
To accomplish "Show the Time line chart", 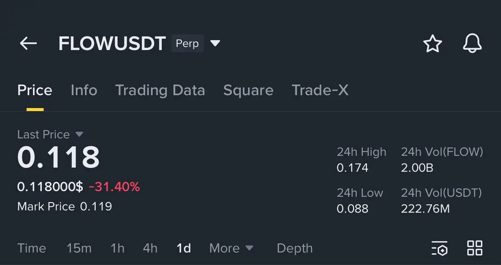I will pyautogui.click(x=32, y=248).
